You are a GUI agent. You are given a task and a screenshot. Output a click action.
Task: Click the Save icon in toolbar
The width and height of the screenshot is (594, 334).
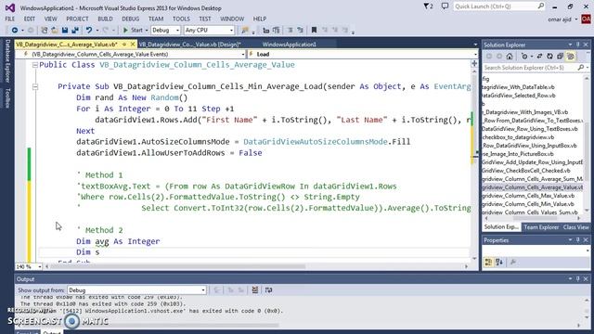[65, 30]
